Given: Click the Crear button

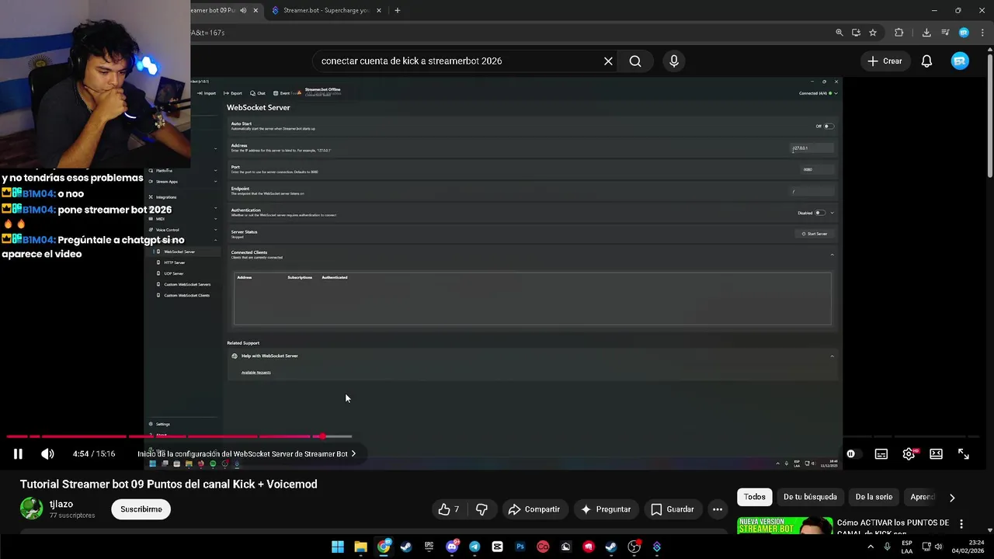Looking at the screenshot, I should tap(885, 61).
